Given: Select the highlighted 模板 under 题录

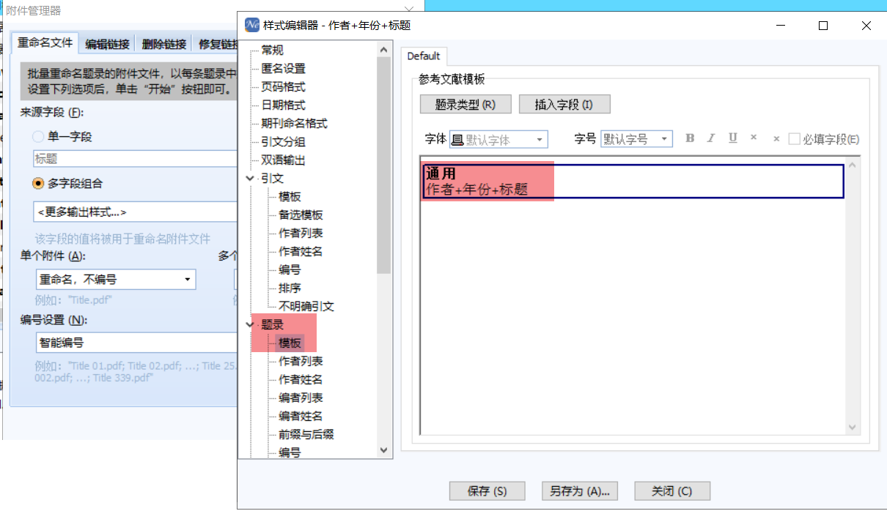Looking at the screenshot, I should point(290,343).
